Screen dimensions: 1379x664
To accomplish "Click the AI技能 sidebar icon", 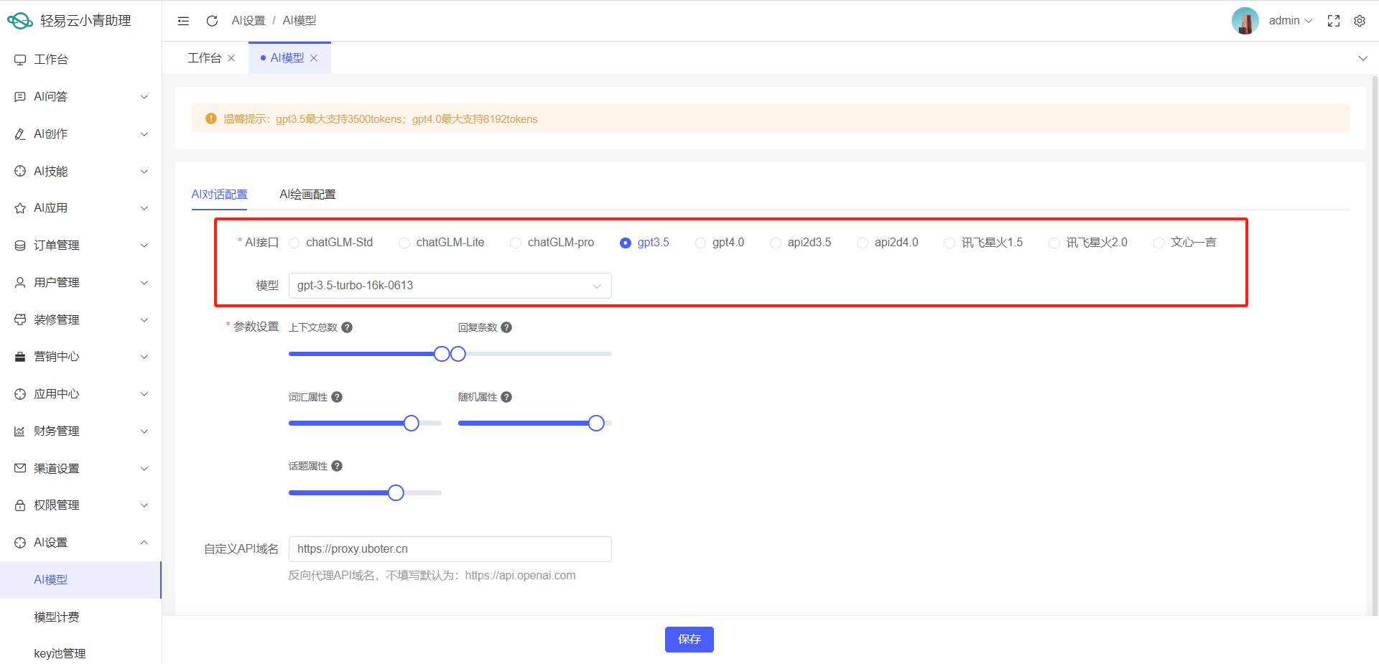I will [x=20, y=171].
